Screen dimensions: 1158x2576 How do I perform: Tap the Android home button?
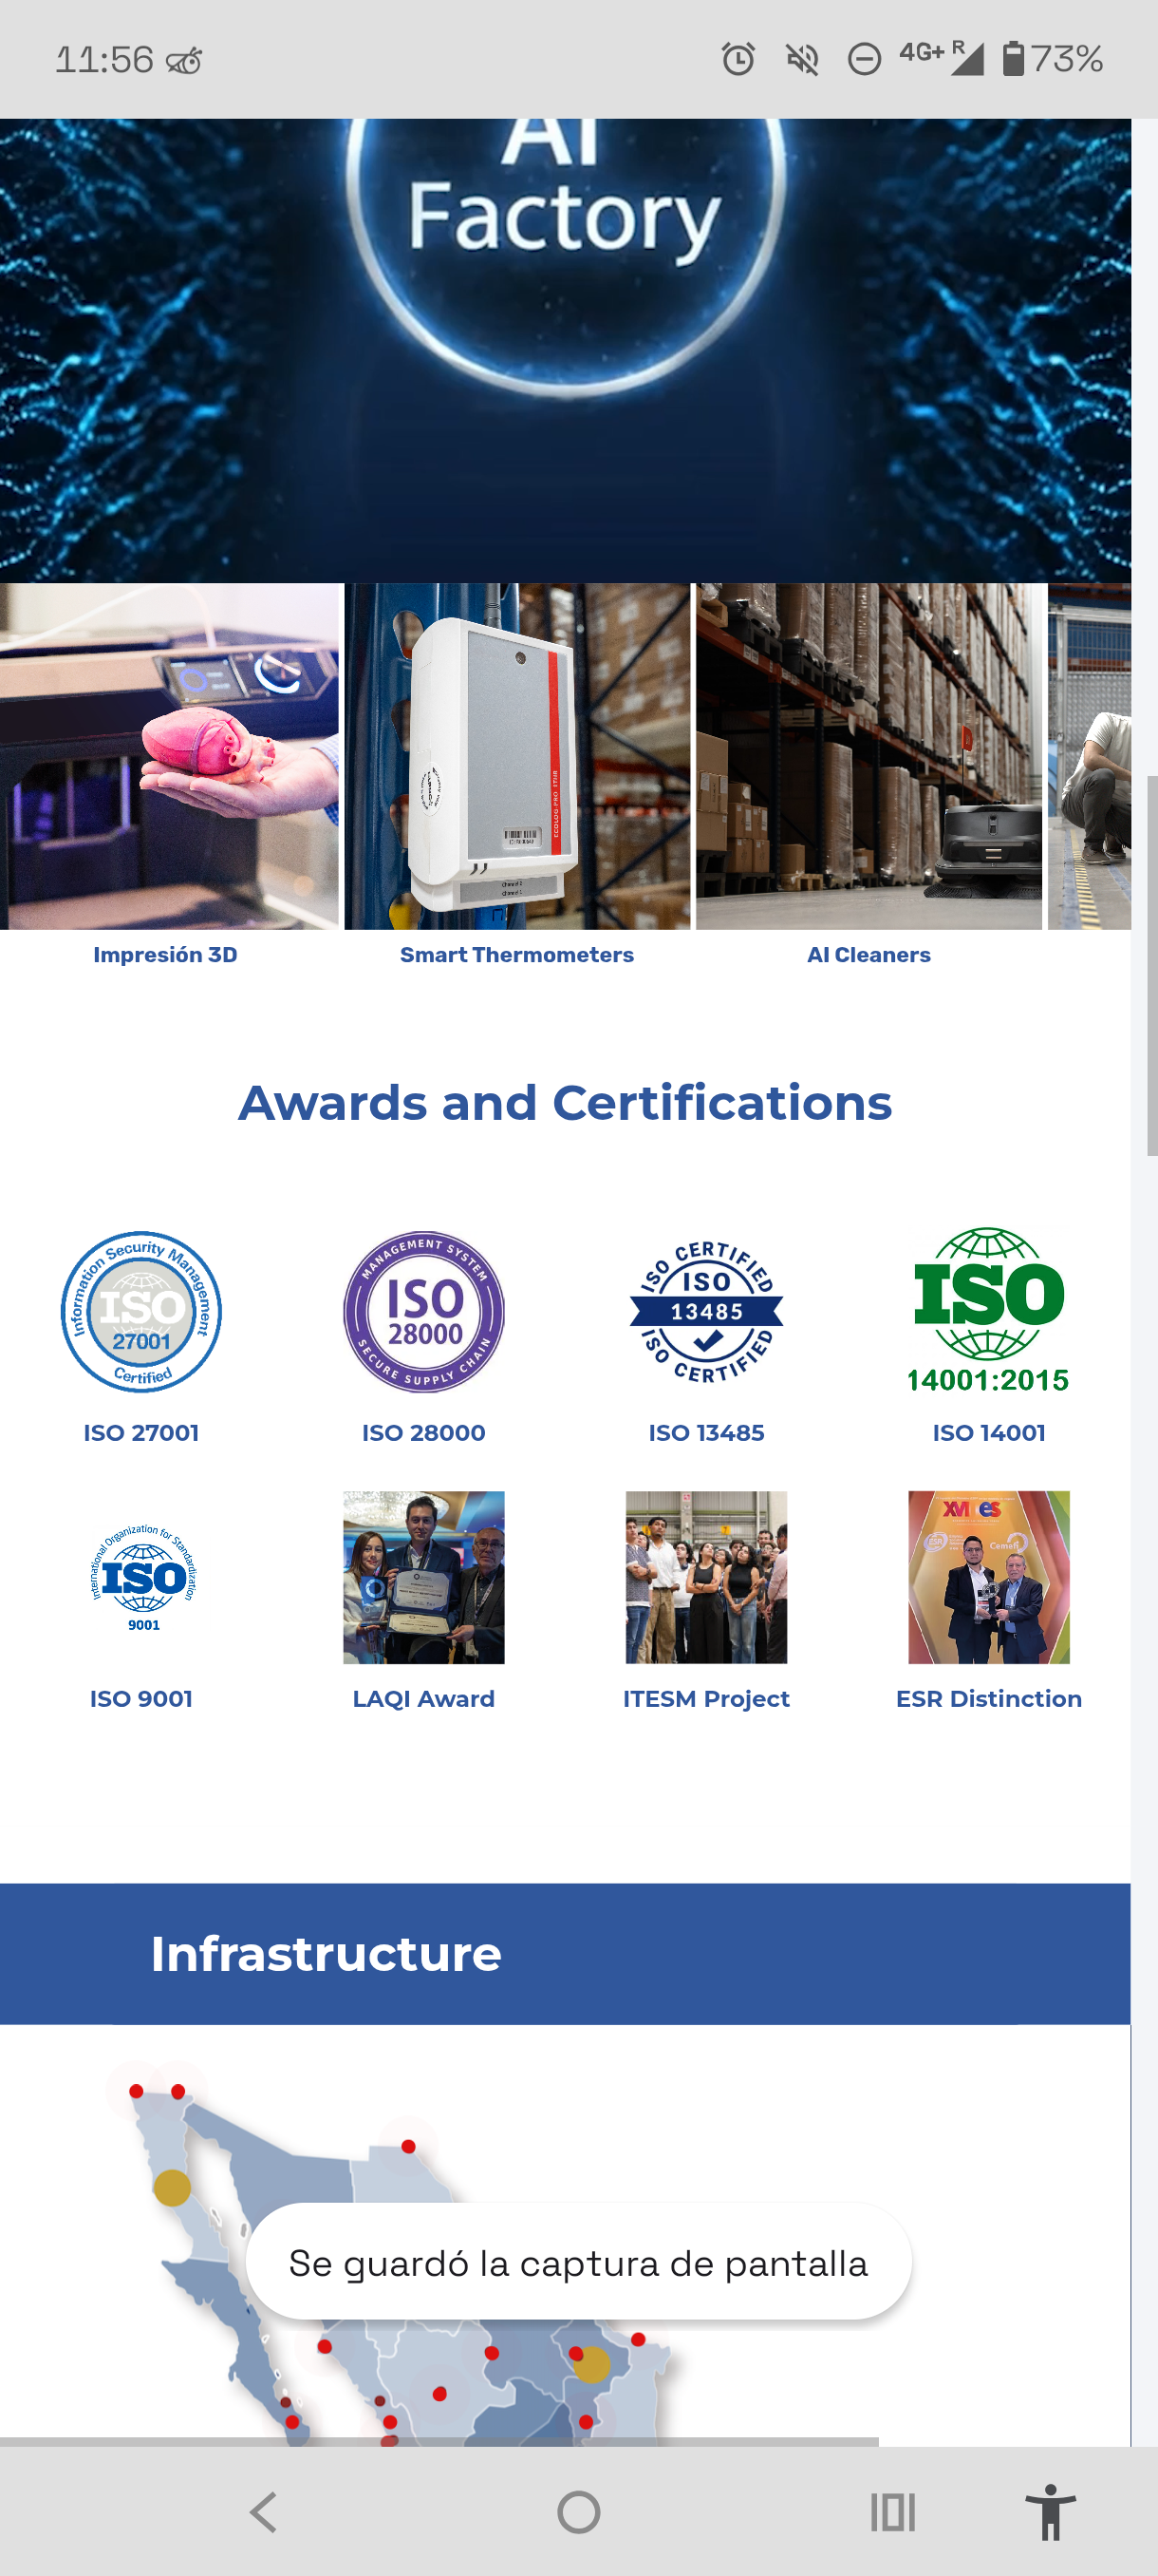point(578,2511)
